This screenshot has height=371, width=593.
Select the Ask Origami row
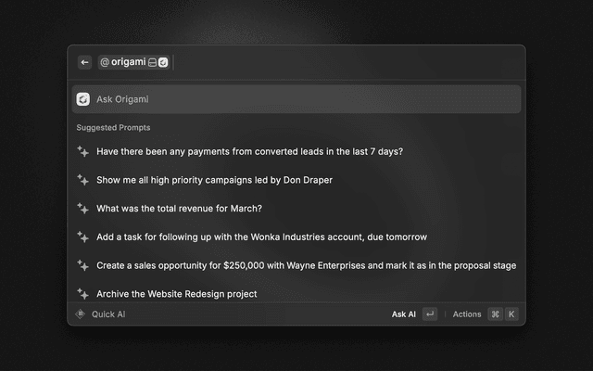click(x=296, y=99)
